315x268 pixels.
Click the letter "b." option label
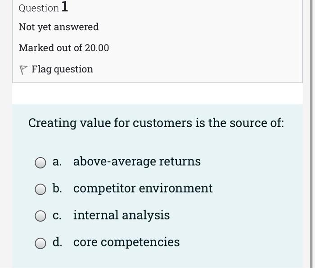pyautogui.click(x=57, y=188)
